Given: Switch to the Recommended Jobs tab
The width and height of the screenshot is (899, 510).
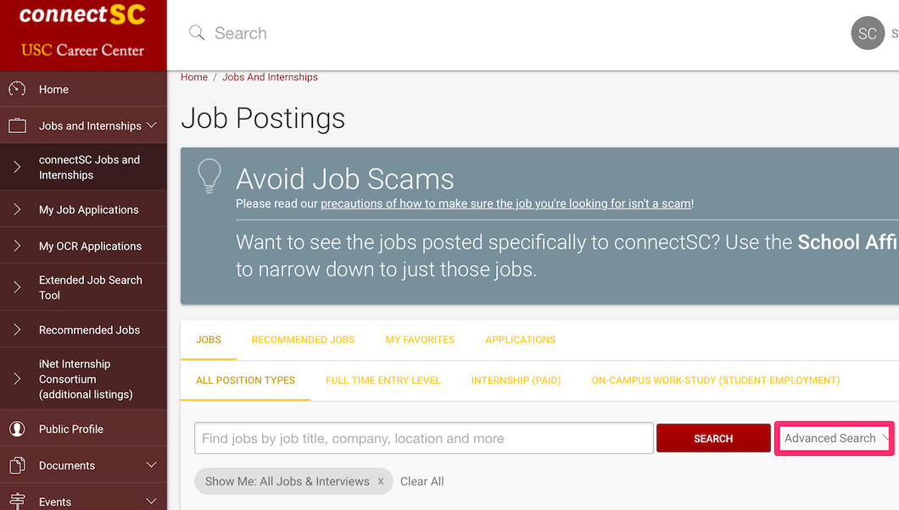Looking at the screenshot, I should click(304, 340).
